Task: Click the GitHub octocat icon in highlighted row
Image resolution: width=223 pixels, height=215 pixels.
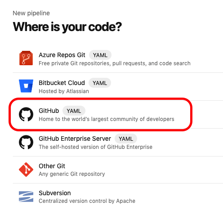Action: [26, 114]
